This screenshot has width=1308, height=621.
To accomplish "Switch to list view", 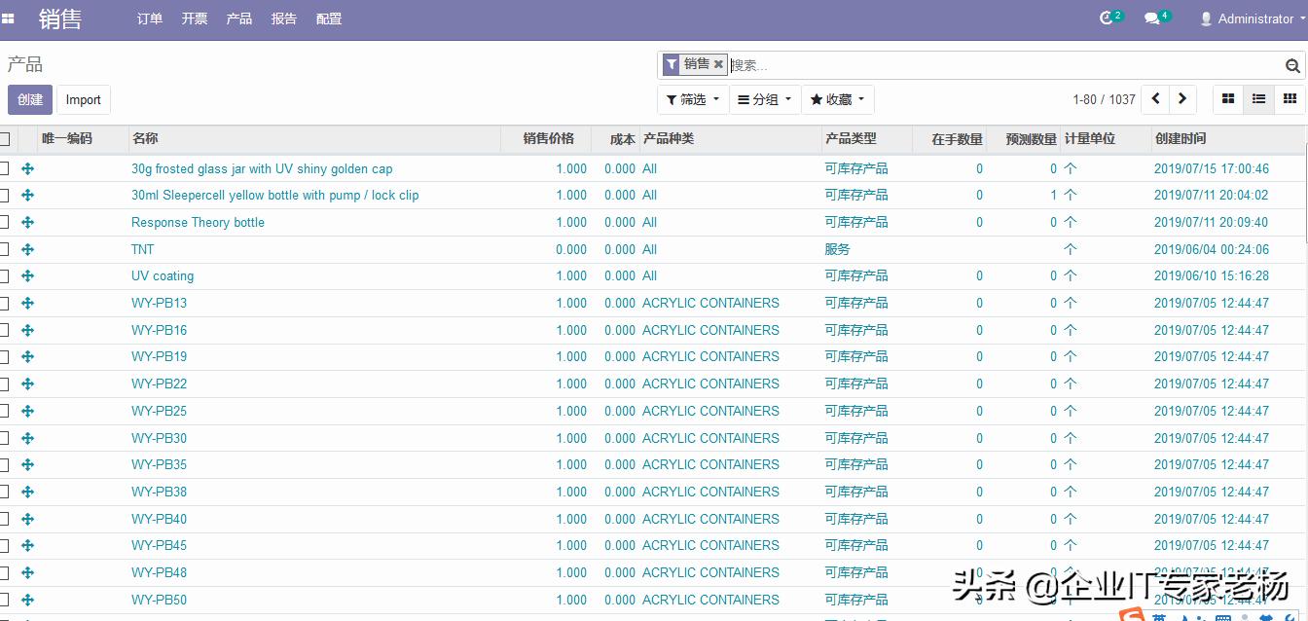I will click(1258, 99).
